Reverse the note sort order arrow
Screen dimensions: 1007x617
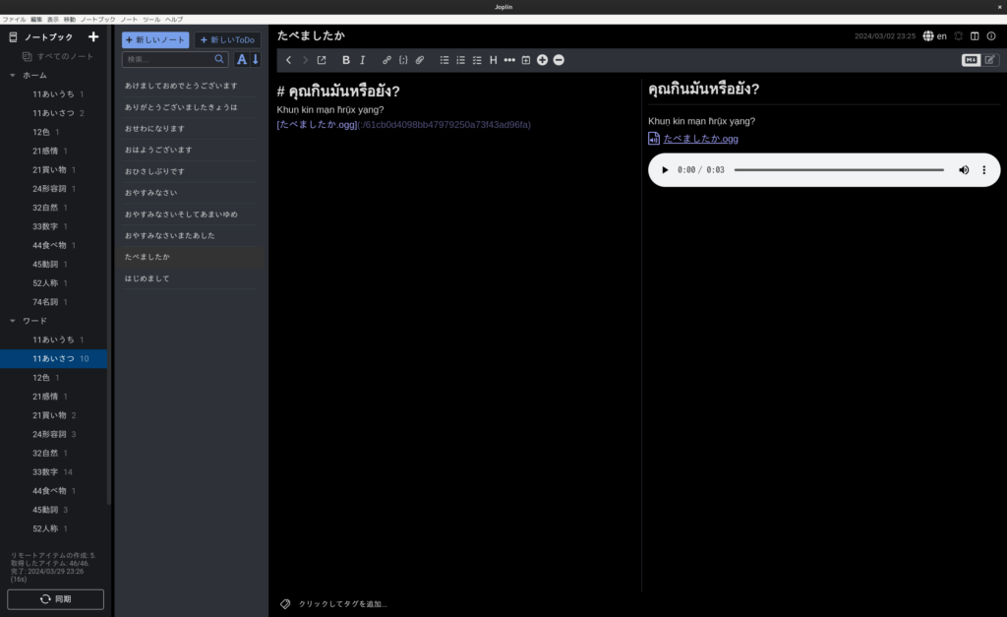click(x=256, y=59)
